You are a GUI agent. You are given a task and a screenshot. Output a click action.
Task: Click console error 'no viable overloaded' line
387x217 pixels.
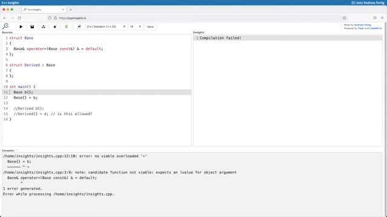click(x=75, y=156)
